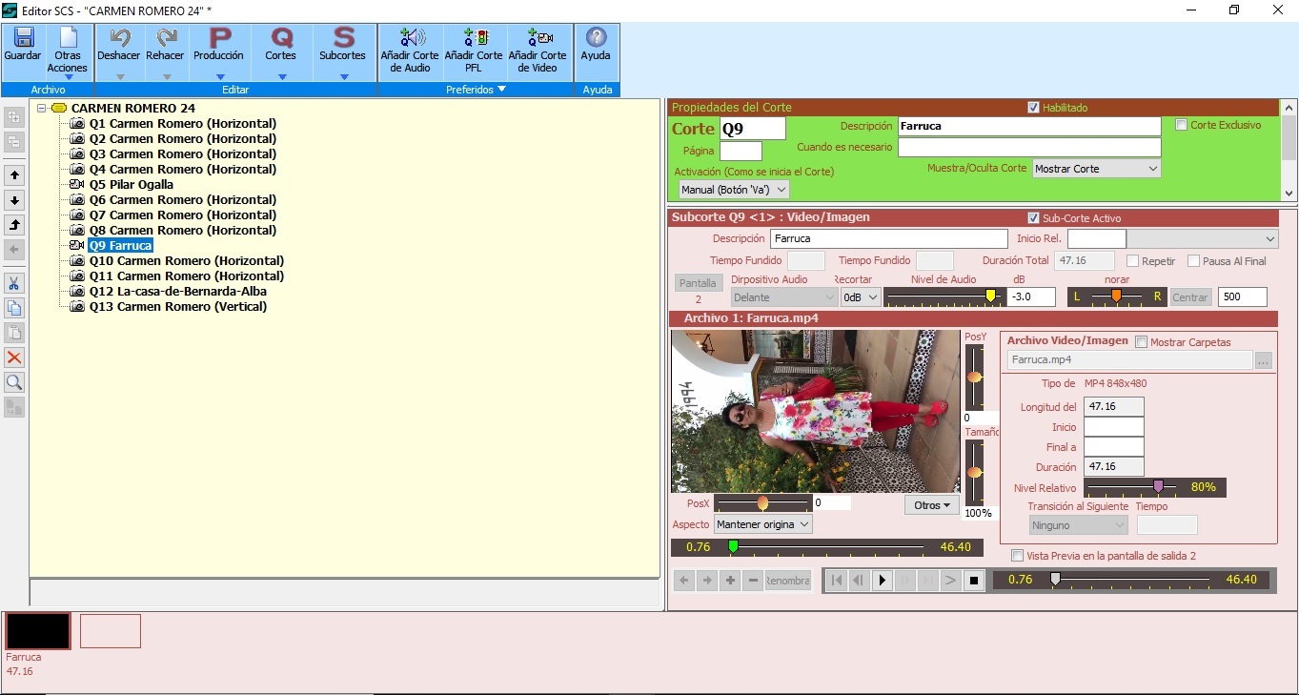Click the browse button beside Farruca.mp4

tap(1263, 360)
